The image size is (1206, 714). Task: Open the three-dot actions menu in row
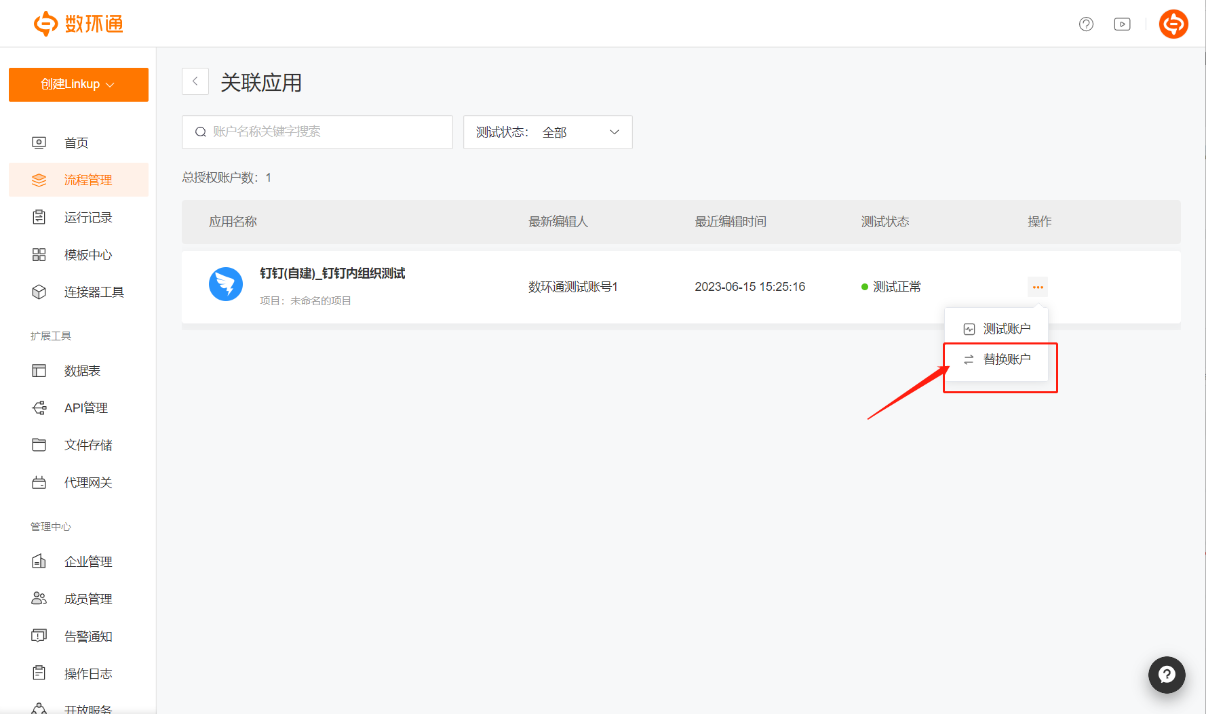click(x=1037, y=287)
